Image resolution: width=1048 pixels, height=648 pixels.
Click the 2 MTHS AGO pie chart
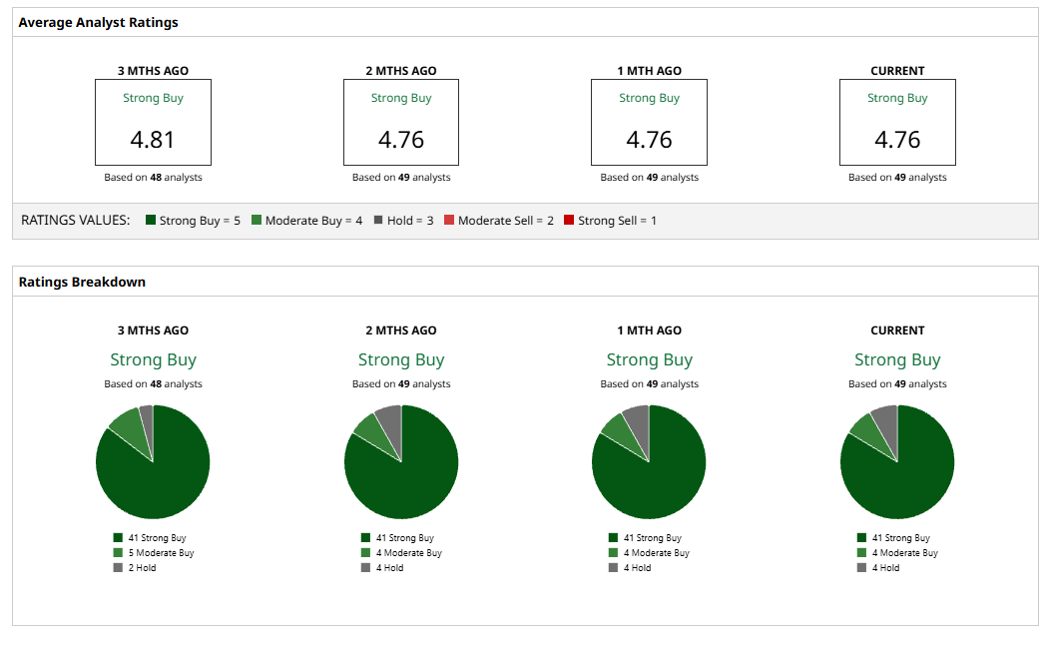click(x=401, y=462)
